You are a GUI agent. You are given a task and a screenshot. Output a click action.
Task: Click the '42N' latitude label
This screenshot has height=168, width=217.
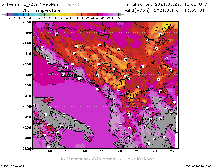[x=28, y=96]
